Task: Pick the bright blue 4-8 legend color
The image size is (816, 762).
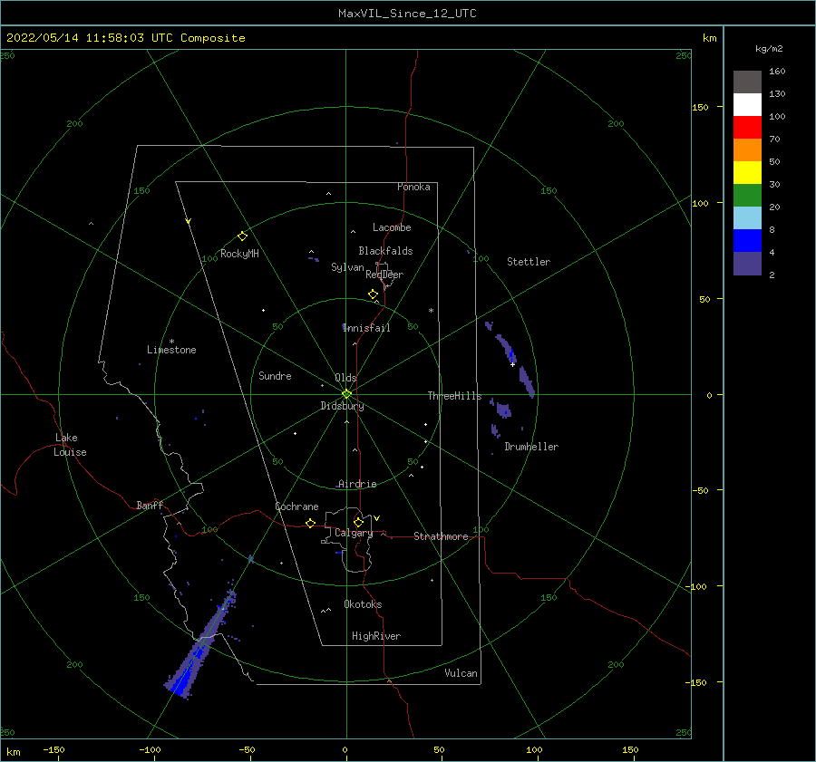Action: coord(747,240)
